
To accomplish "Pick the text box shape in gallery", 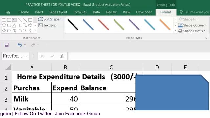I will pyautogui.click(x=14, y=20).
